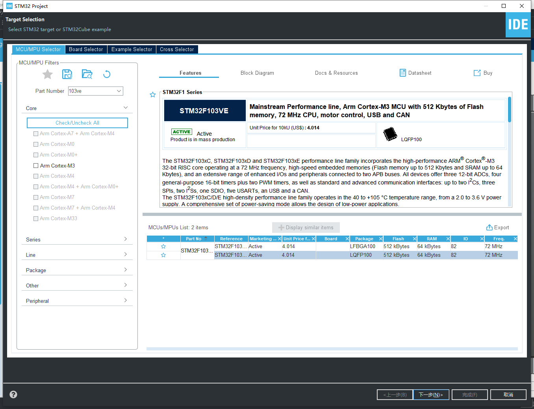The image size is (534, 409).
Task: Click the Reference column header
Action: (x=231, y=239)
